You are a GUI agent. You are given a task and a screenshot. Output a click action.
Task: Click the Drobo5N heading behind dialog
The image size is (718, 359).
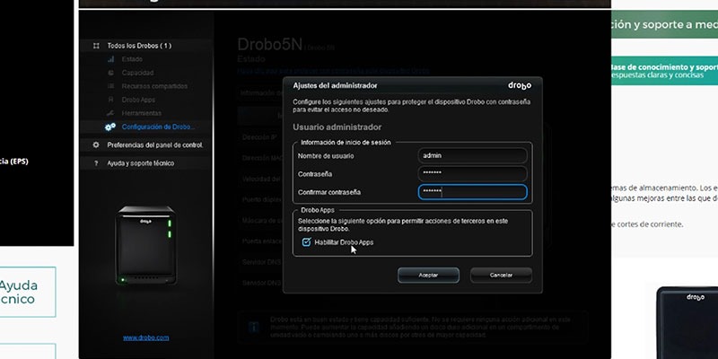point(270,45)
